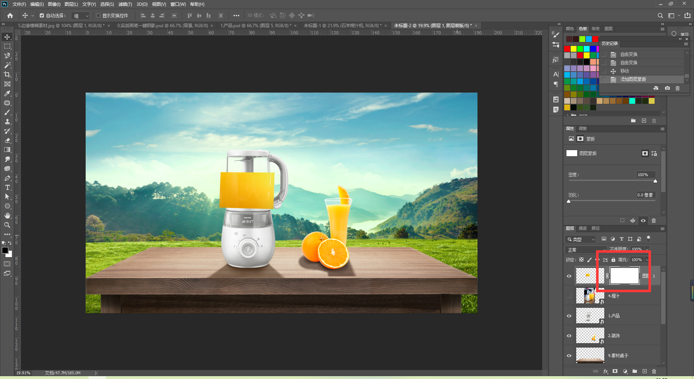
Task: Delete current state with History trash button
Action: coord(677,88)
